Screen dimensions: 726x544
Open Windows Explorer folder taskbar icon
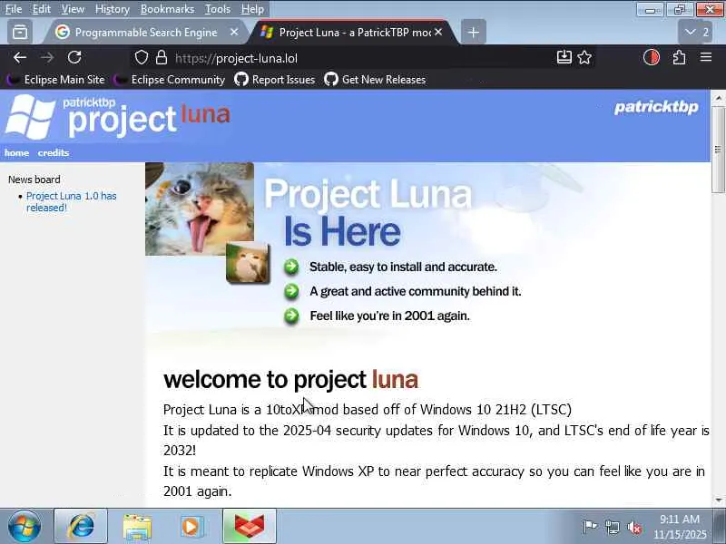coord(137,527)
